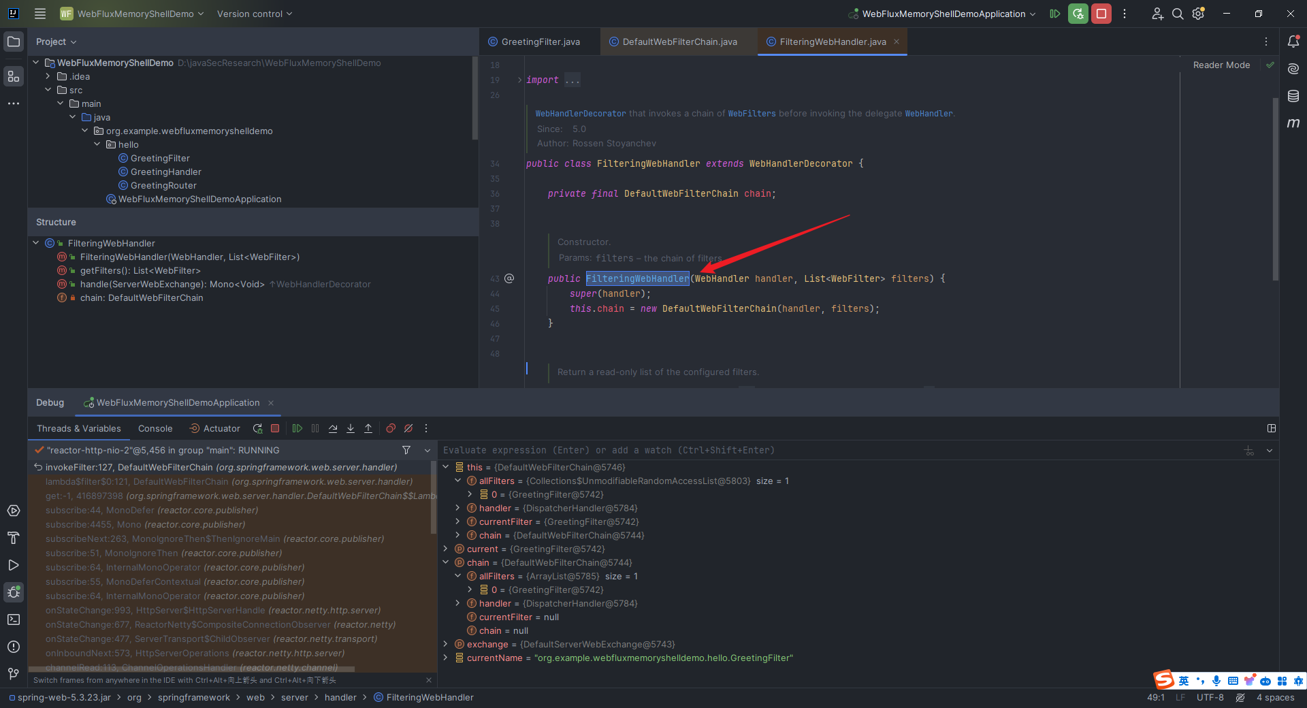Open the Maven tool window
This screenshot has height=708, width=1307.
pyautogui.click(x=1293, y=123)
